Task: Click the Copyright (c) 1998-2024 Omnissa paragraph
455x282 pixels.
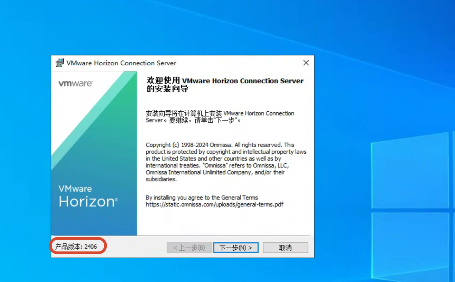Action: [x=226, y=162]
